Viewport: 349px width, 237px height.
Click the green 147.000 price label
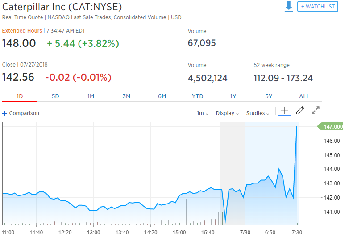point(332,127)
